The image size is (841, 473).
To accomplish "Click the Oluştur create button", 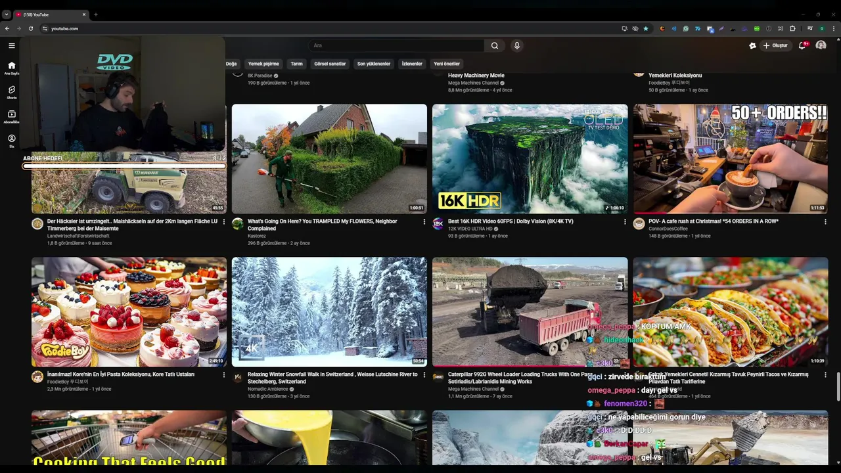I will coord(775,45).
